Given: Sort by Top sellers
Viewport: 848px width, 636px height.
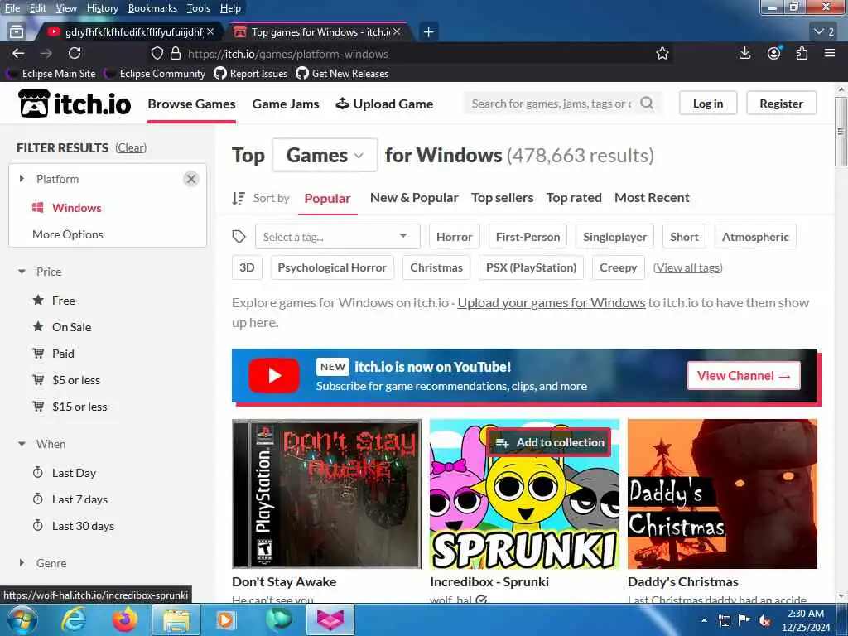Looking at the screenshot, I should (503, 198).
